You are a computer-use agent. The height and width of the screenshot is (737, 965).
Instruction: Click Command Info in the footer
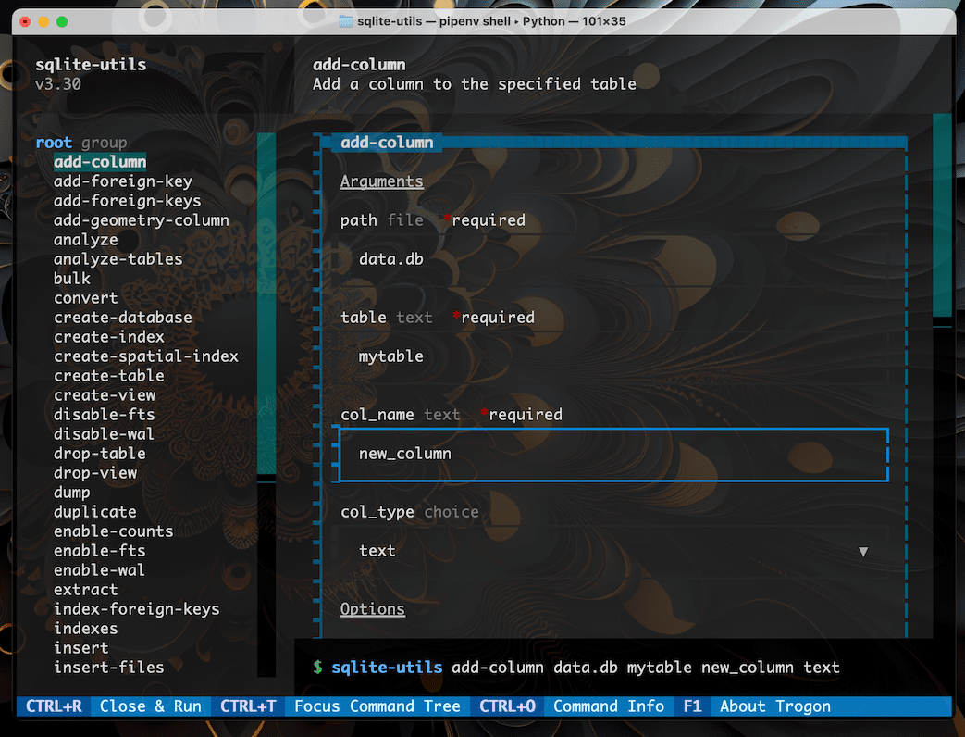[608, 706]
